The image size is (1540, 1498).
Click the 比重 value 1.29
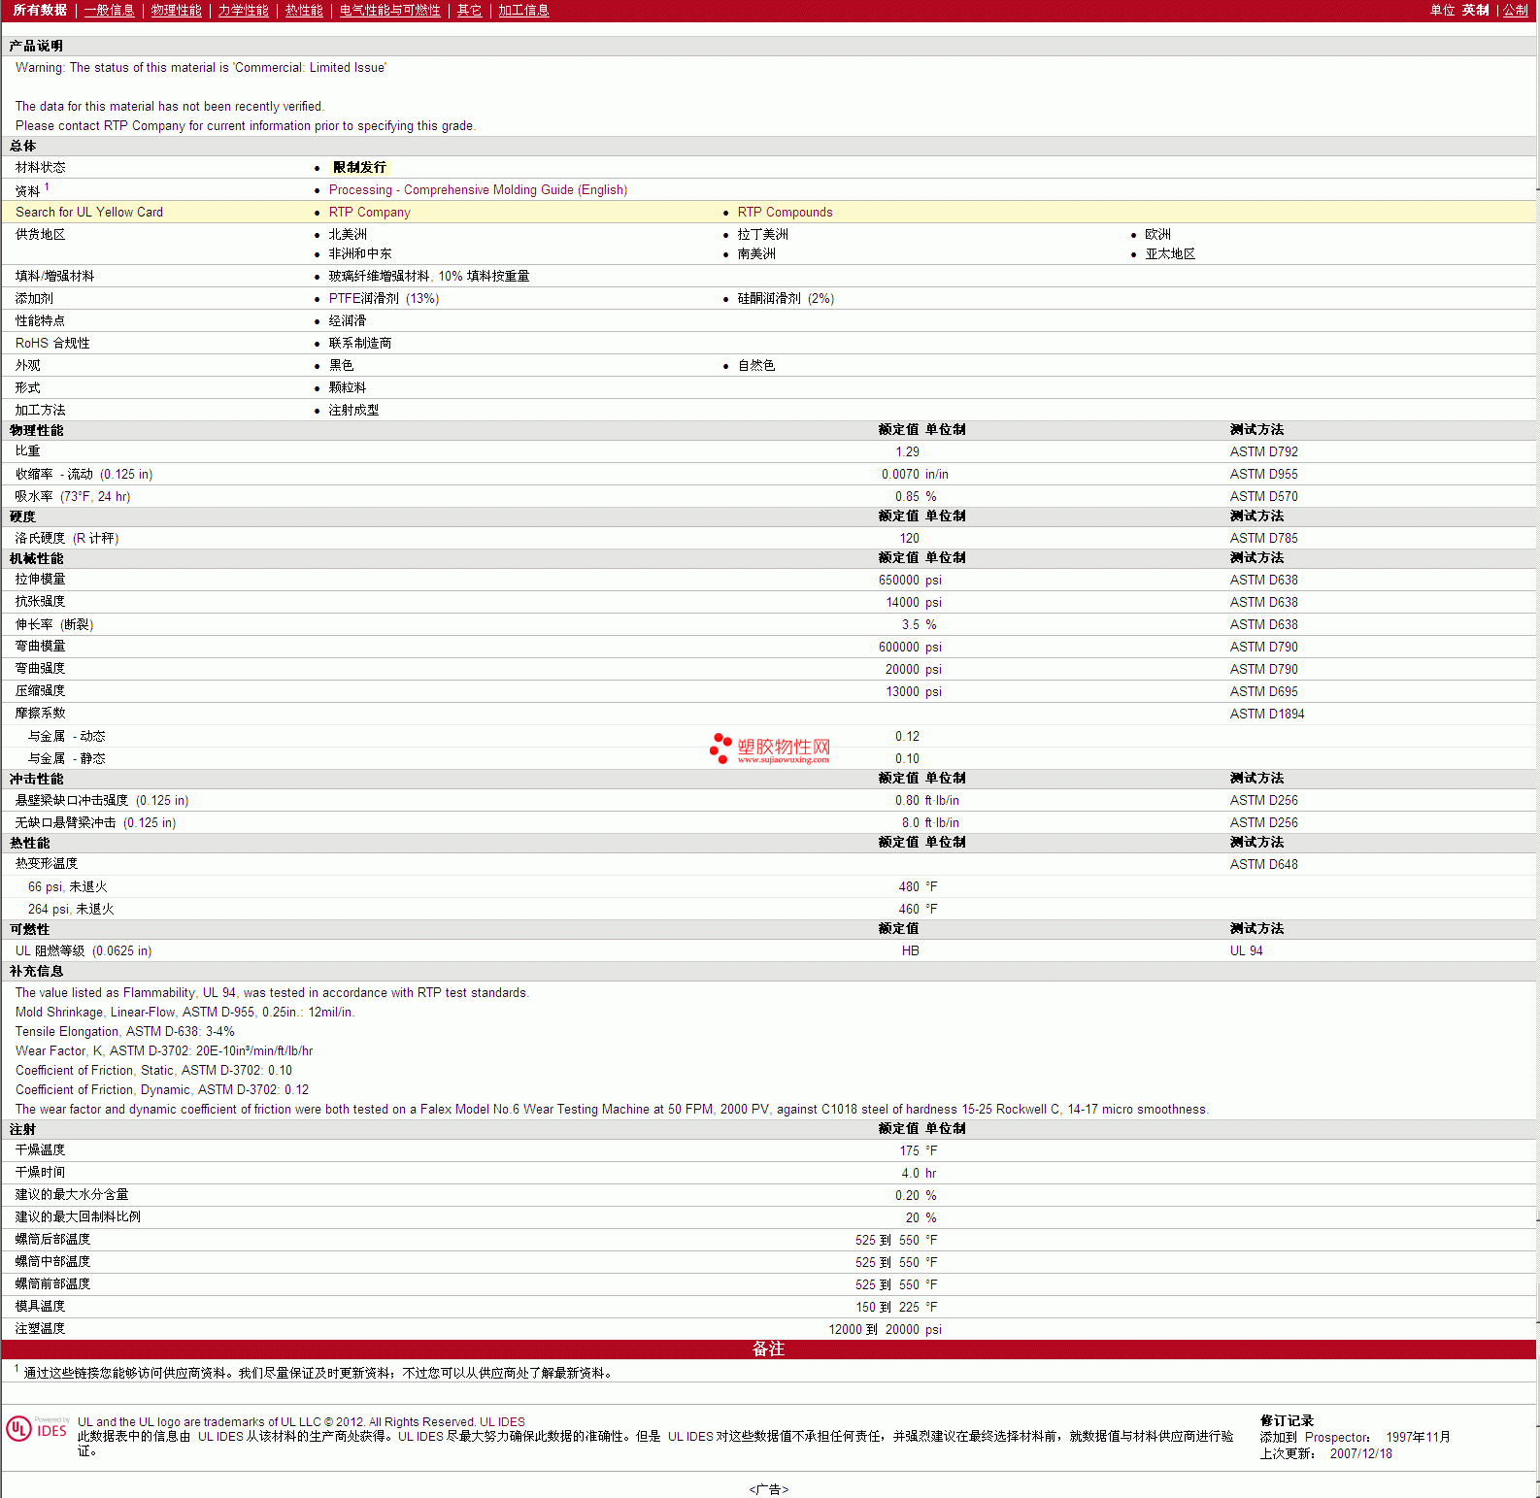pyautogui.click(x=907, y=452)
